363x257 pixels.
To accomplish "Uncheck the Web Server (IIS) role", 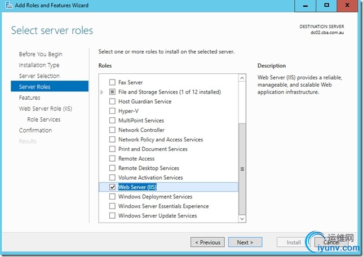I will pyautogui.click(x=112, y=187).
